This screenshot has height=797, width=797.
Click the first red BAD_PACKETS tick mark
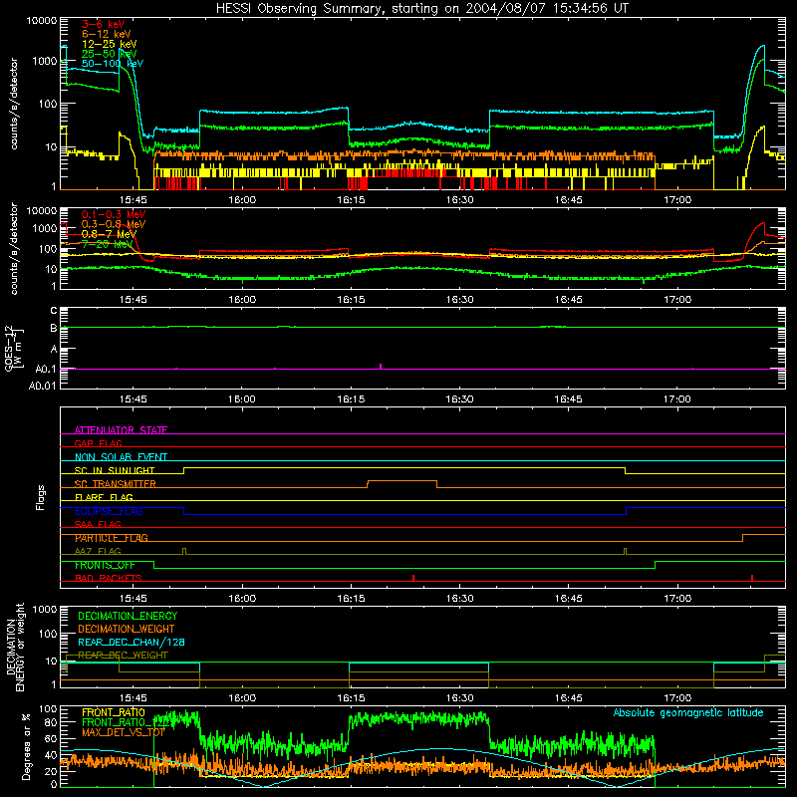click(413, 578)
